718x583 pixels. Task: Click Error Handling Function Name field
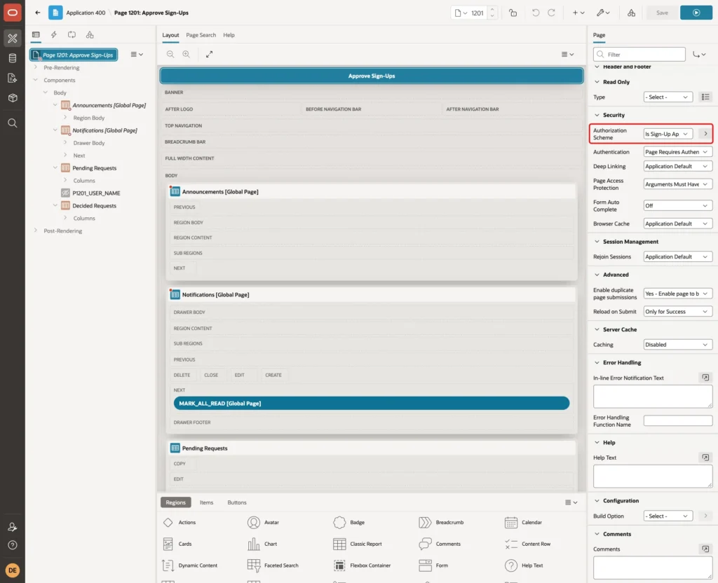(678, 420)
